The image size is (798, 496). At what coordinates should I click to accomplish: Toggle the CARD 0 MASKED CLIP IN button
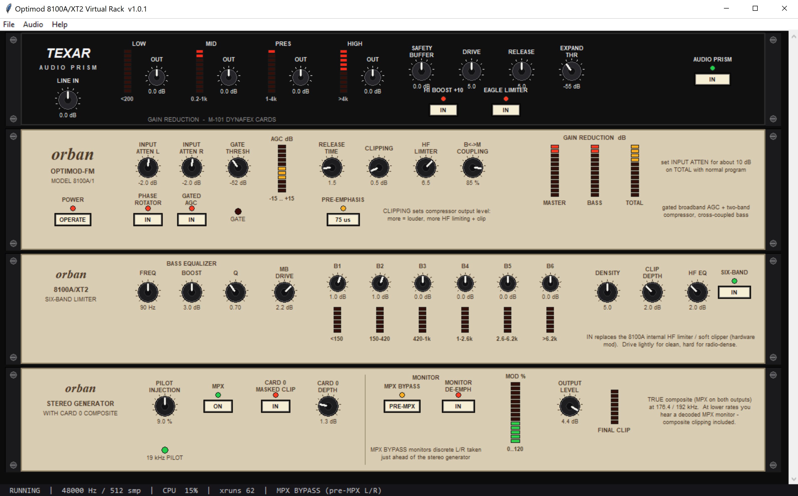276,406
